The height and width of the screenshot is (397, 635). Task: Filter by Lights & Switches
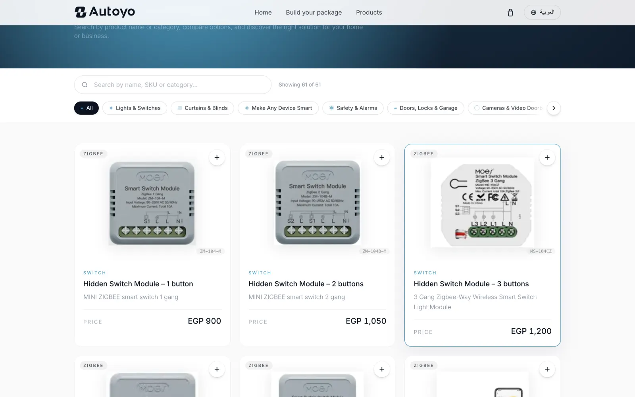click(x=135, y=108)
